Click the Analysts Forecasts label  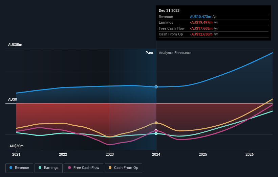click(175, 53)
